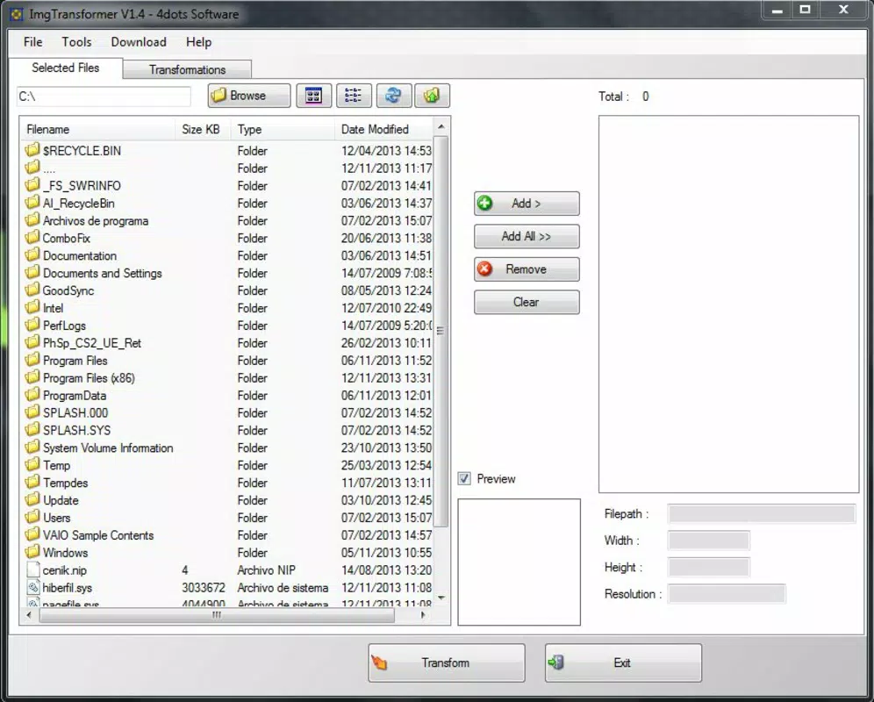Select the SPLASH.SYS row
The image size is (874, 702).
pyautogui.click(x=227, y=431)
